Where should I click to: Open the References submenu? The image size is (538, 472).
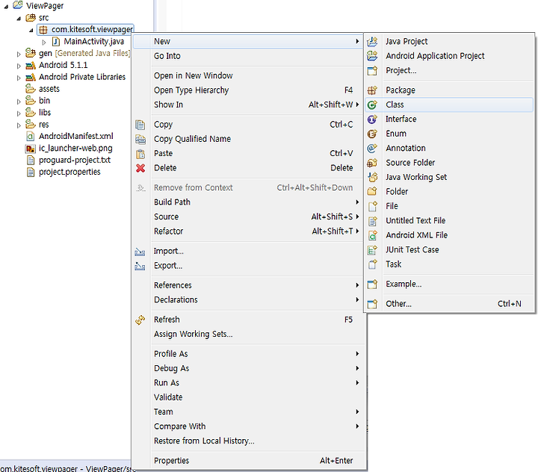tap(249, 285)
